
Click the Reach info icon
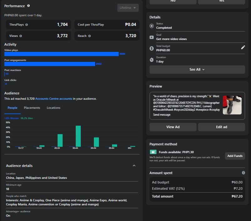pyautogui.click(x=90, y=36)
